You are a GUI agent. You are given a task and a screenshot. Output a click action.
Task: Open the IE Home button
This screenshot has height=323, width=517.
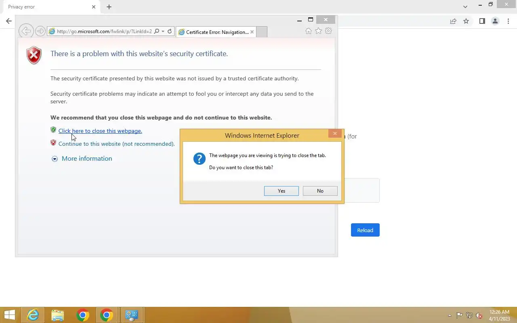[x=309, y=31]
